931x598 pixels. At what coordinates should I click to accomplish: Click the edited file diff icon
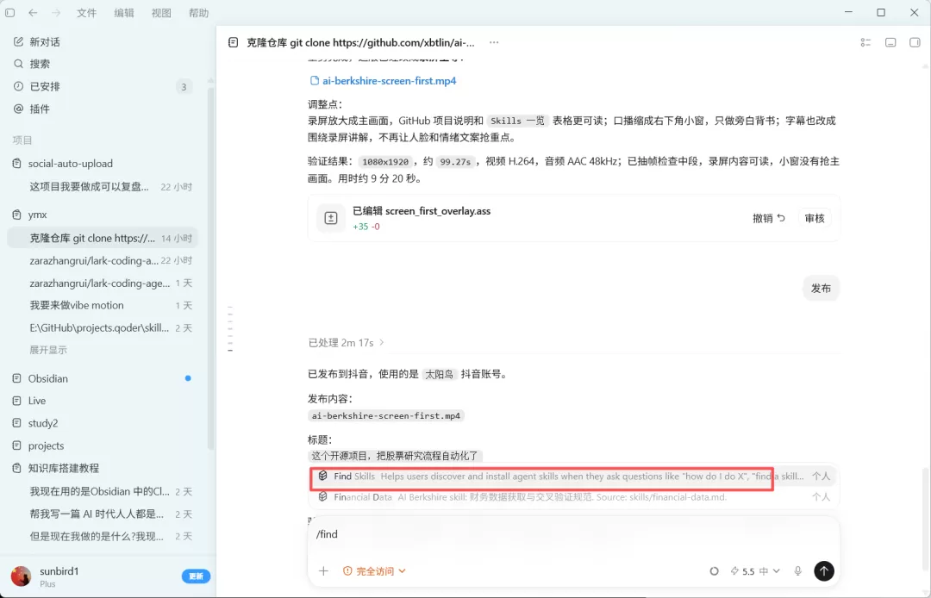click(x=331, y=218)
